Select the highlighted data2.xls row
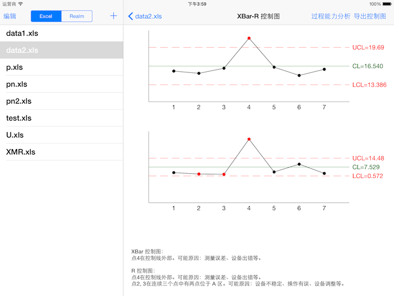 click(61, 50)
